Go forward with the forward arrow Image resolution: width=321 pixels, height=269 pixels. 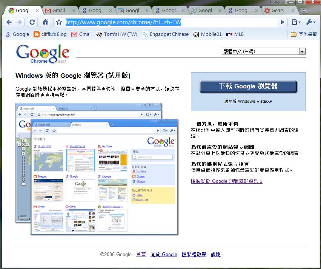pos(19,22)
